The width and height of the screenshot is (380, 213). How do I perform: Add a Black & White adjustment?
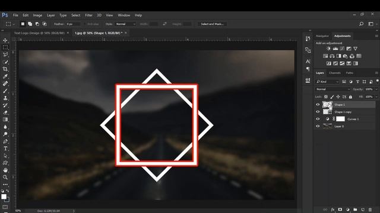[x=338, y=56]
